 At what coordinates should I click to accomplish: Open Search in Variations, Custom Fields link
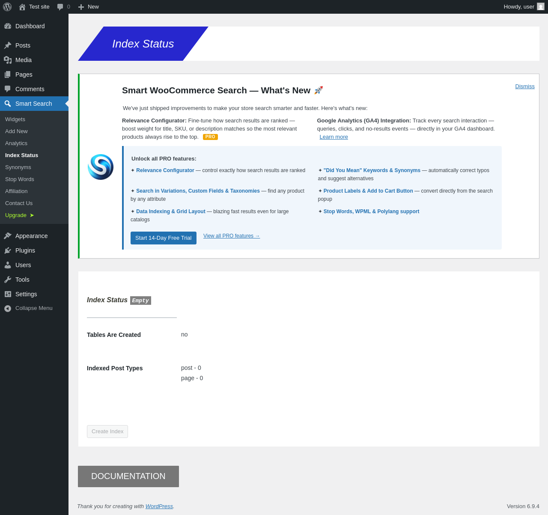(198, 191)
